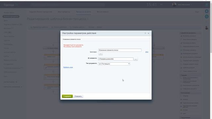Maximize the Настройка параметров действия dialog
The image size is (212, 119).
145,33
